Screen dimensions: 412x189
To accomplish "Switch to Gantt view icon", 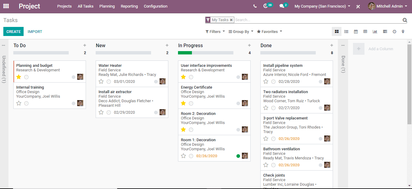I will [x=385, y=31].
